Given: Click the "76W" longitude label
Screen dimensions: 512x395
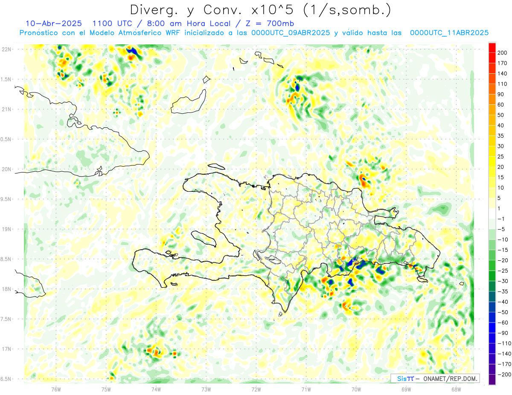Looking at the screenshot, I should tap(56, 389).
